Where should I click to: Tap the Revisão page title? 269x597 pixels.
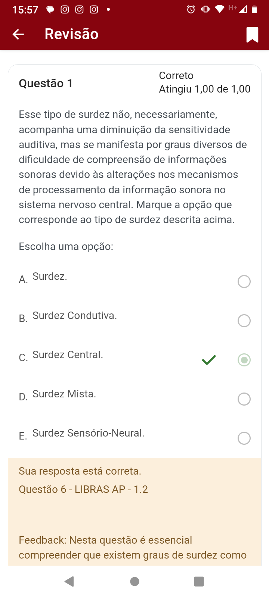71,34
